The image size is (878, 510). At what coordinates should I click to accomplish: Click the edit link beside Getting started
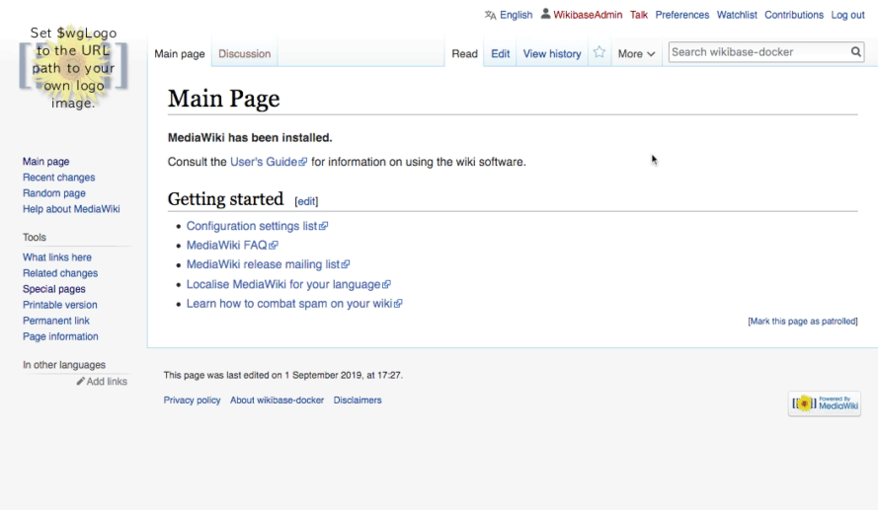[306, 201]
